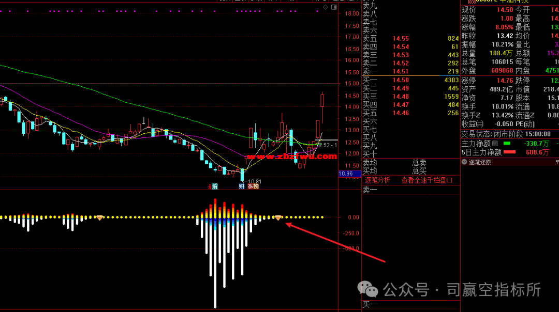Open the 查看全速千档盘口 link
Image resolution: width=559 pixels, height=312 pixels.
pyautogui.click(x=426, y=180)
